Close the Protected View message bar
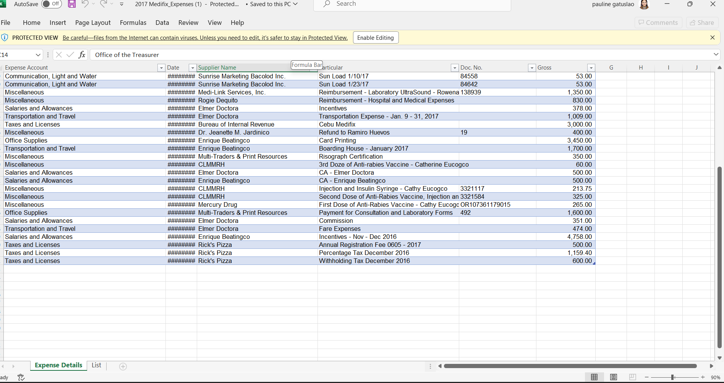Viewport: 724px width, 383px height. (x=712, y=37)
